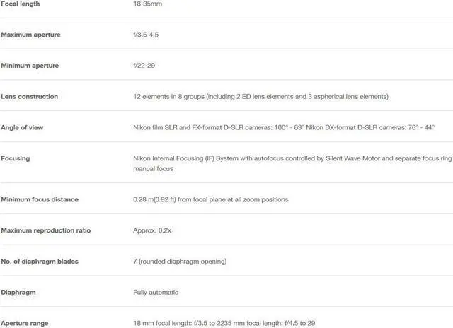The height and width of the screenshot is (328, 453).
Task: Click the Angle of view label
Action: pyautogui.click(x=22, y=127)
